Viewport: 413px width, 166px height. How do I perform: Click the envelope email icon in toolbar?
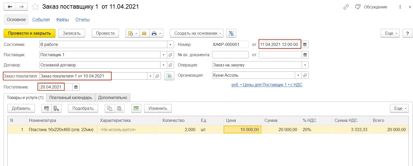point(144,33)
